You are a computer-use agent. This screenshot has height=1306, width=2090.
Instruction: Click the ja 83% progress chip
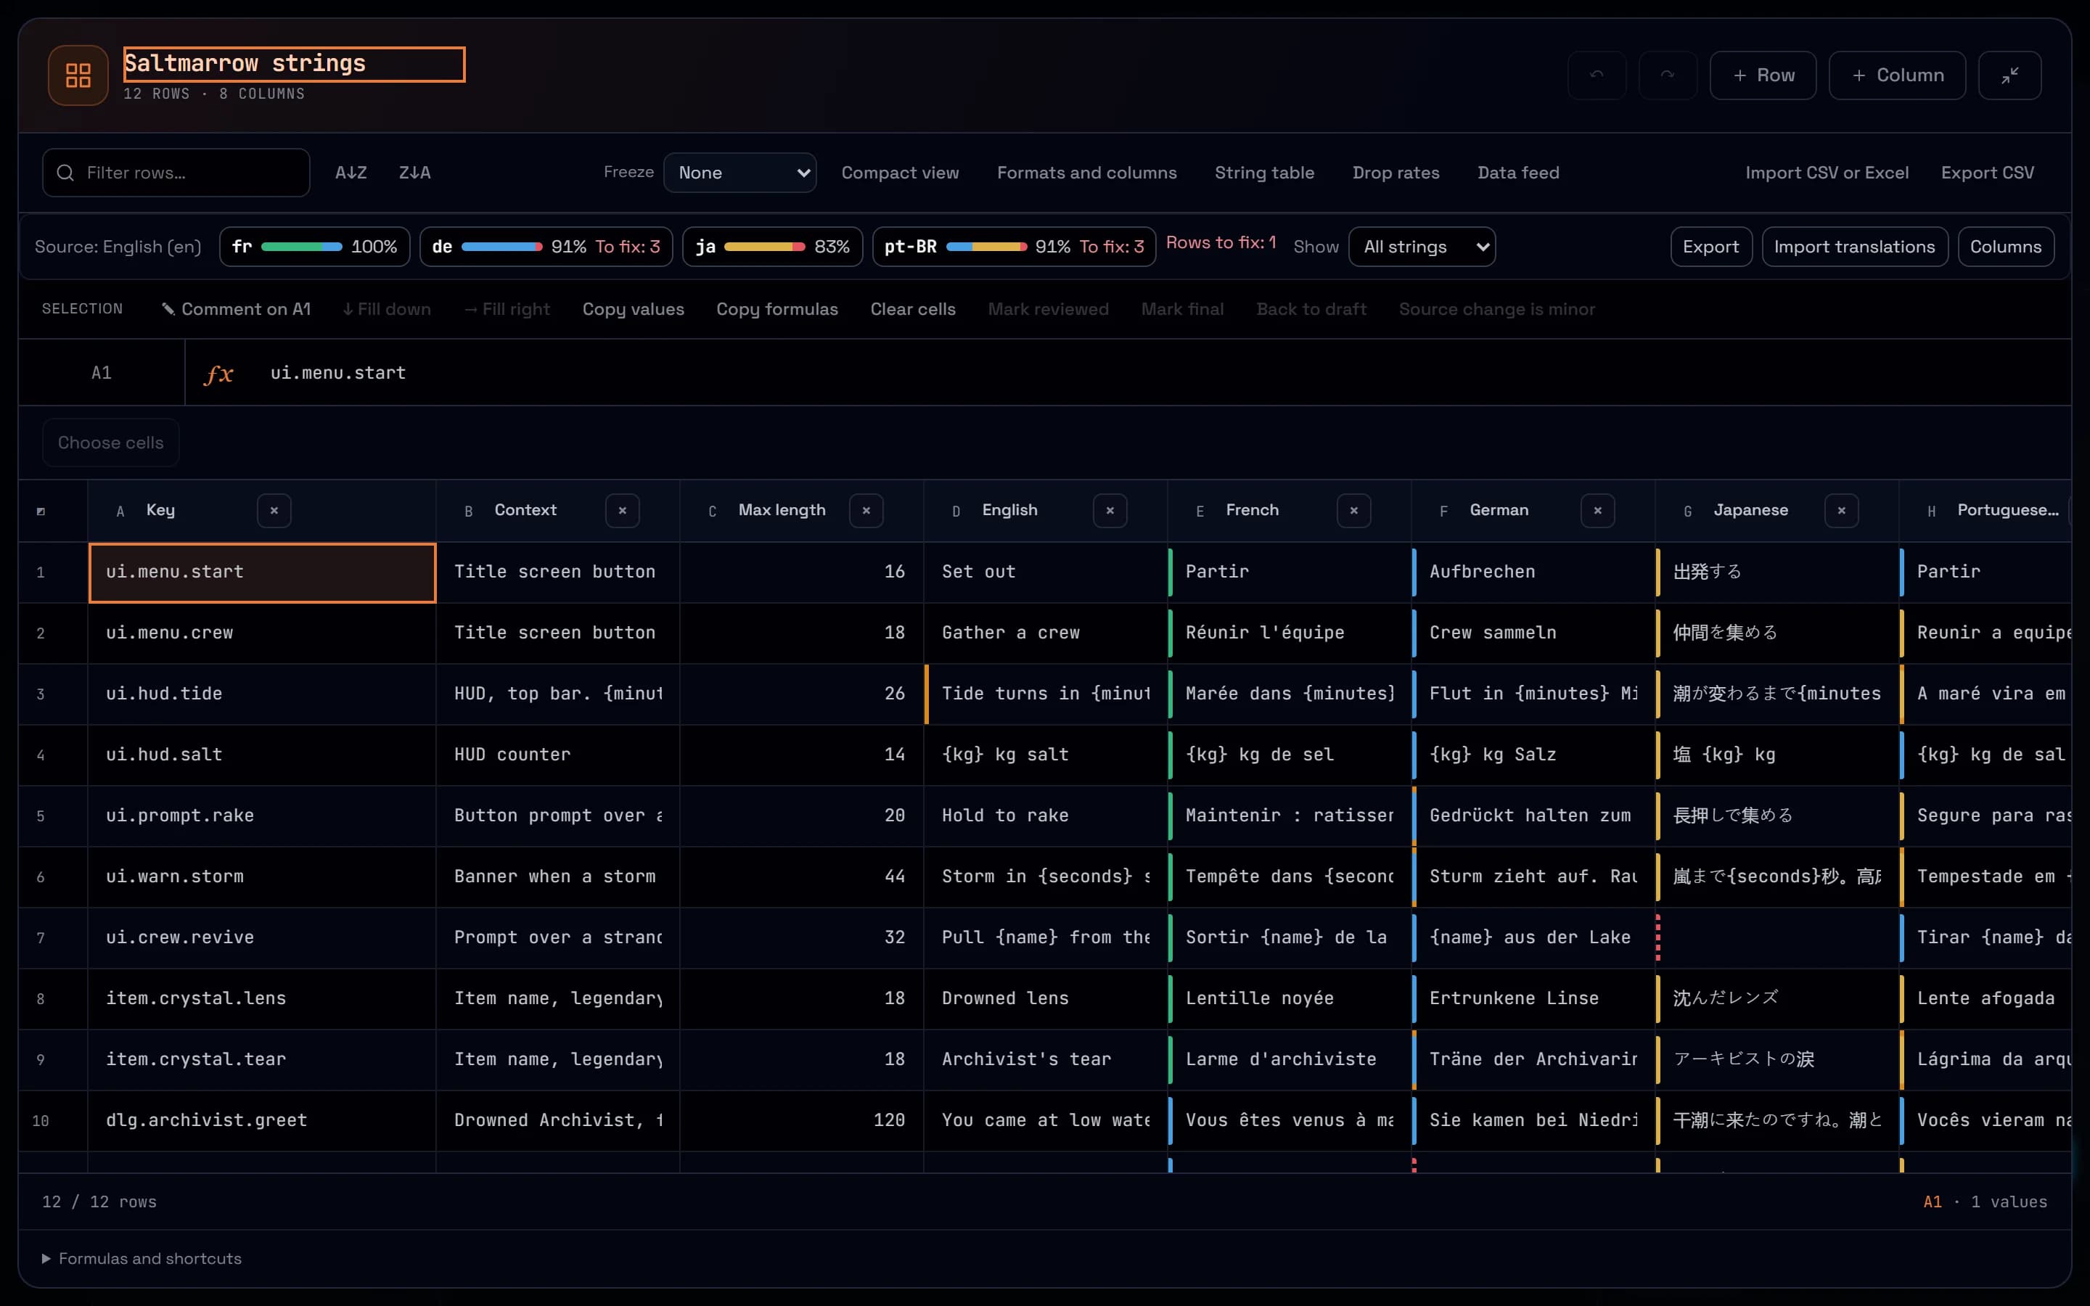(772, 247)
